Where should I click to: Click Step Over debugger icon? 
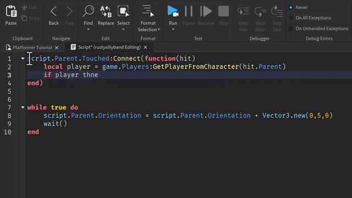(260, 11)
